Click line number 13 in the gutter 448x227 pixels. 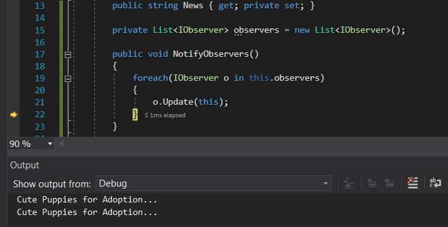click(x=40, y=6)
